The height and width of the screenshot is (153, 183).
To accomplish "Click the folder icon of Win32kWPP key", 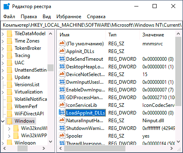I will [x=16, y=136].
